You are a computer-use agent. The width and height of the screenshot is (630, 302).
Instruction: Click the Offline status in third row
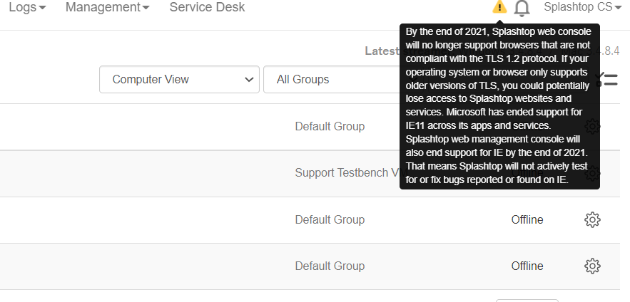[x=527, y=219]
